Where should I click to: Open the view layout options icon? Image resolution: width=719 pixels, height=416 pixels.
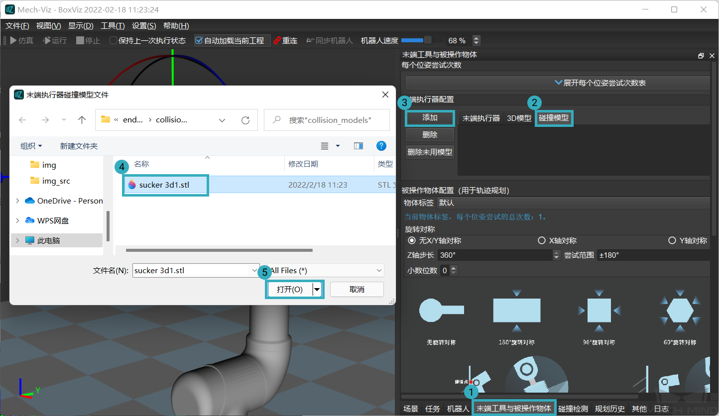point(325,146)
